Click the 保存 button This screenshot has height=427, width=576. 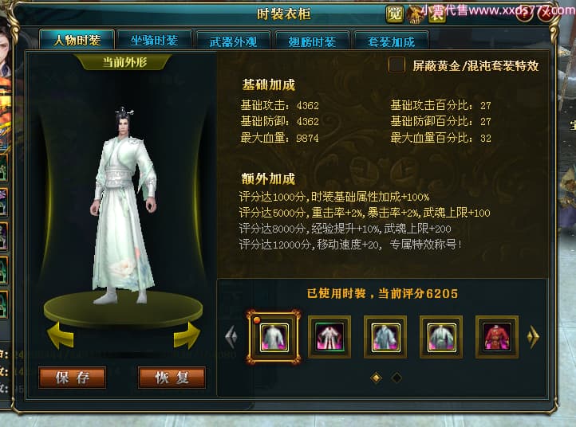(x=73, y=378)
